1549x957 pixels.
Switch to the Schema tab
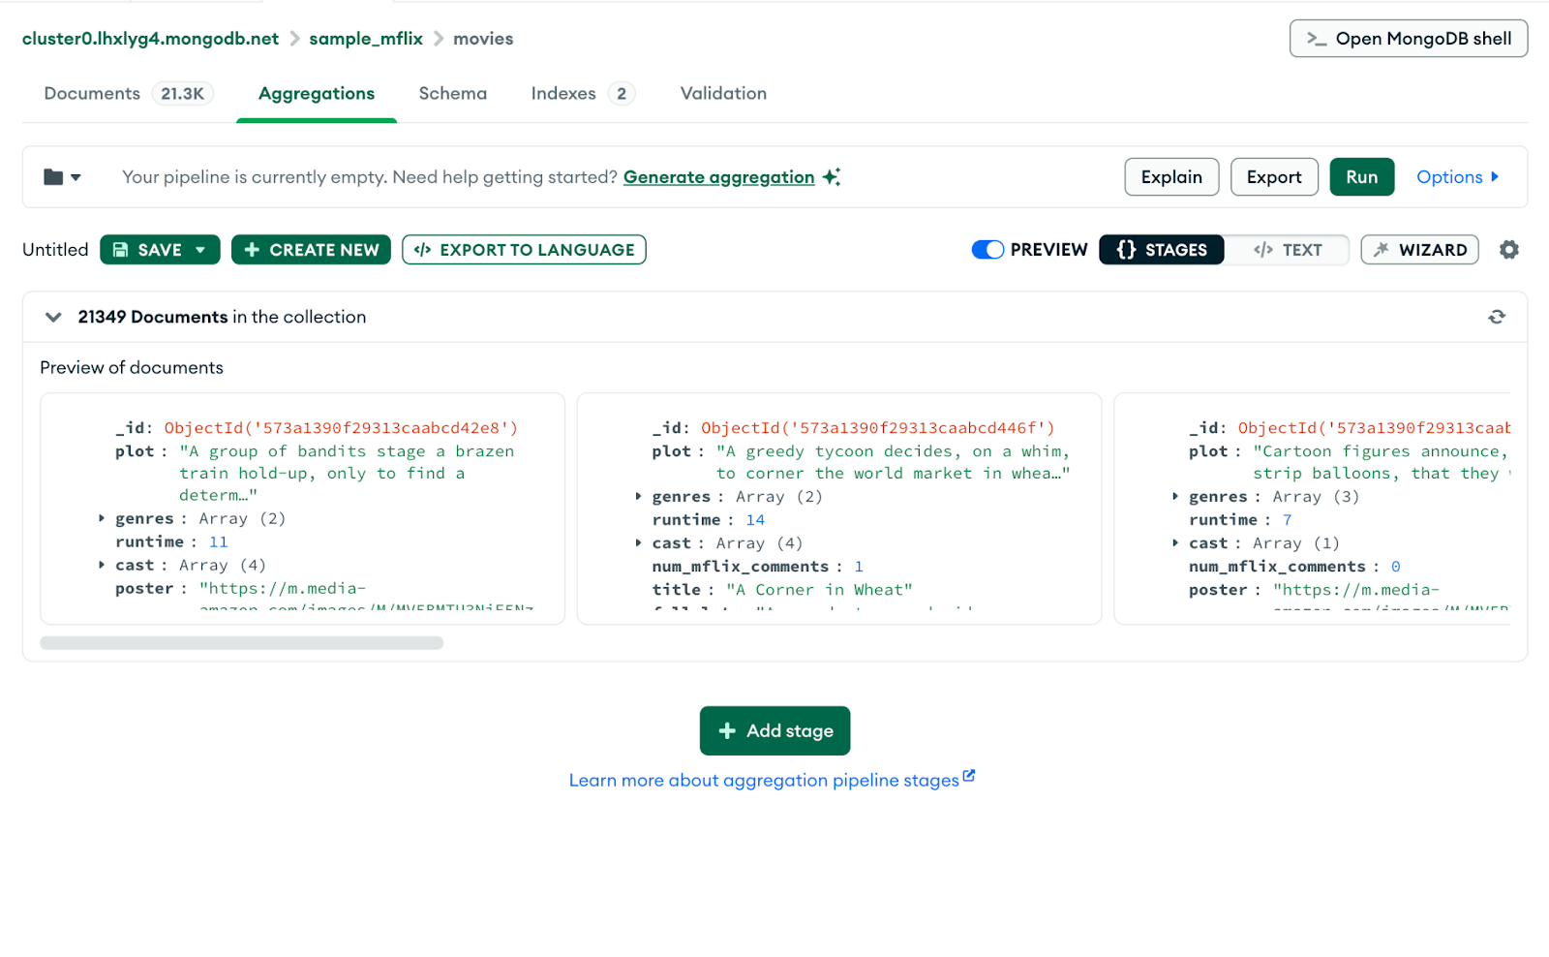coord(452,93)
